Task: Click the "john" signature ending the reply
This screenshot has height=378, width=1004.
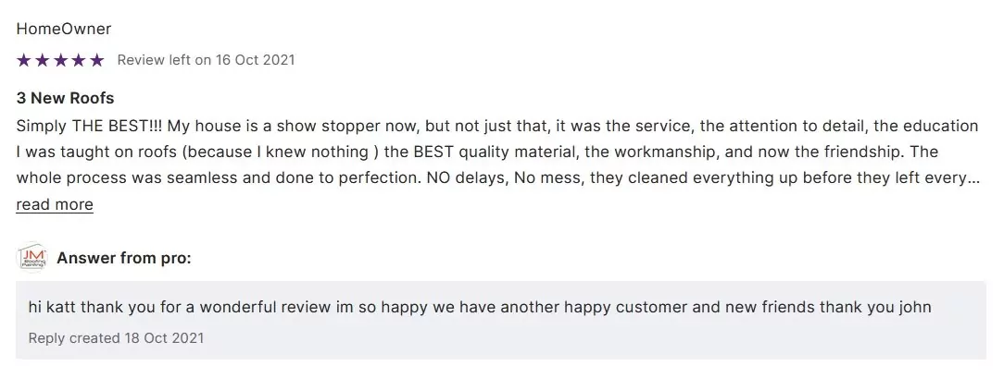Action: coord(913,308)
